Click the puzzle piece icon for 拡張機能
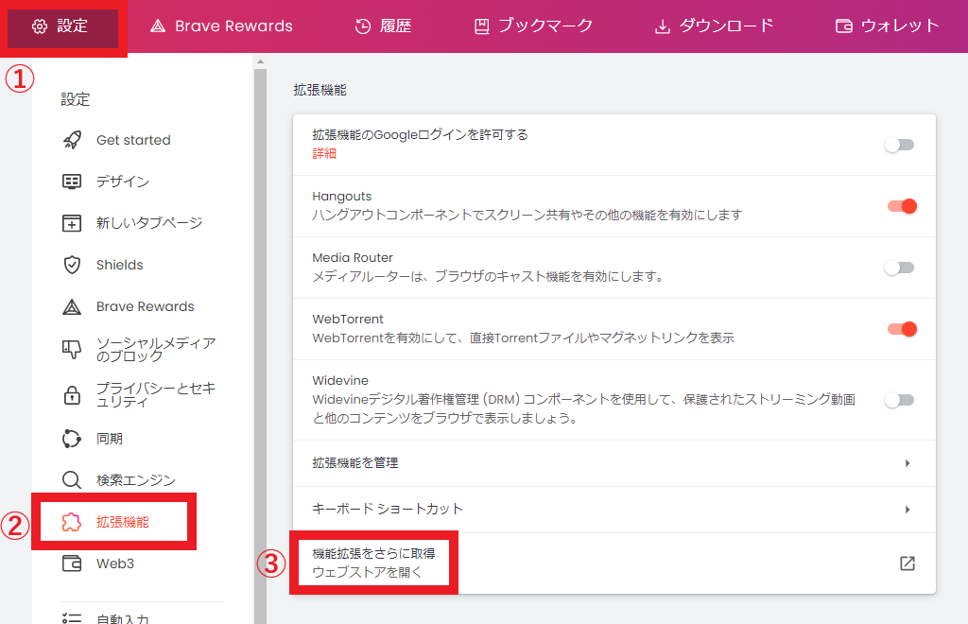 (72, 522)
